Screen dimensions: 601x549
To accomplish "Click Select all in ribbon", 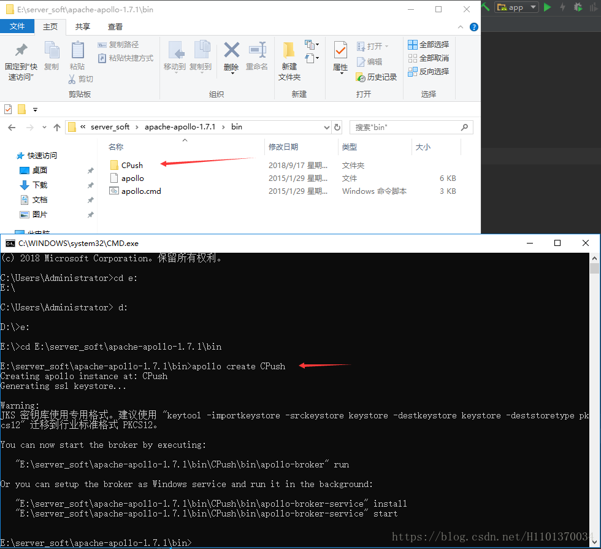I will click(x=429, y=45).
